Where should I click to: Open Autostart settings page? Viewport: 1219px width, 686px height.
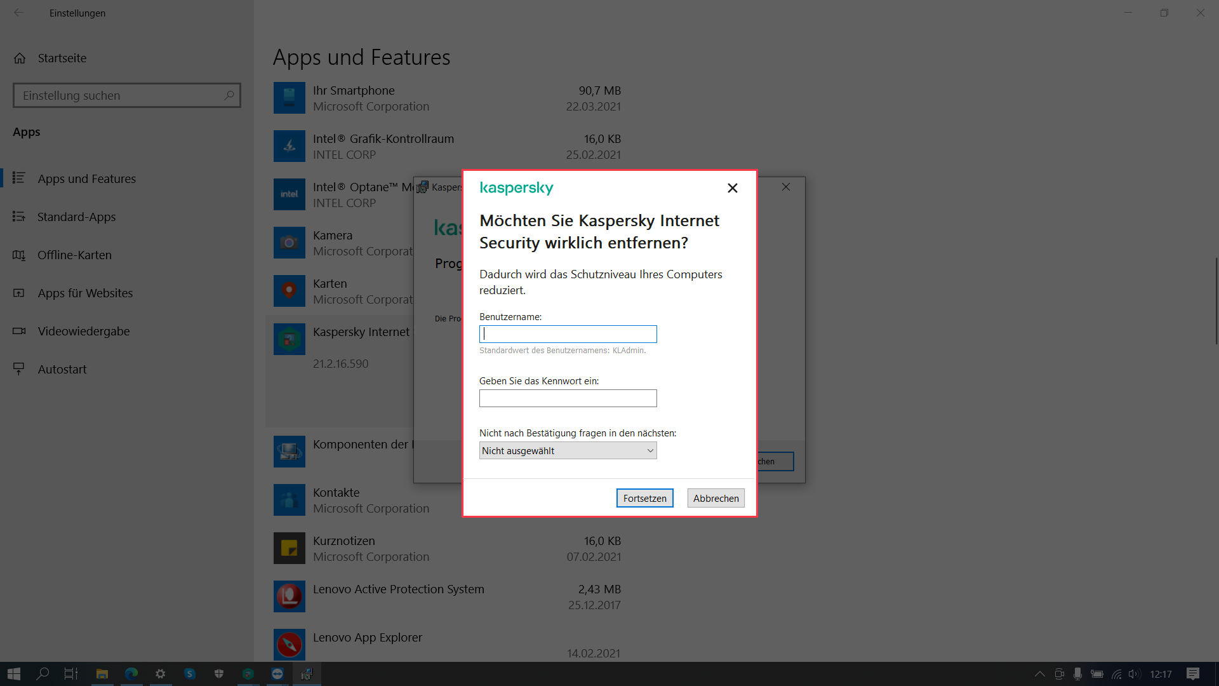click(62, 369)
